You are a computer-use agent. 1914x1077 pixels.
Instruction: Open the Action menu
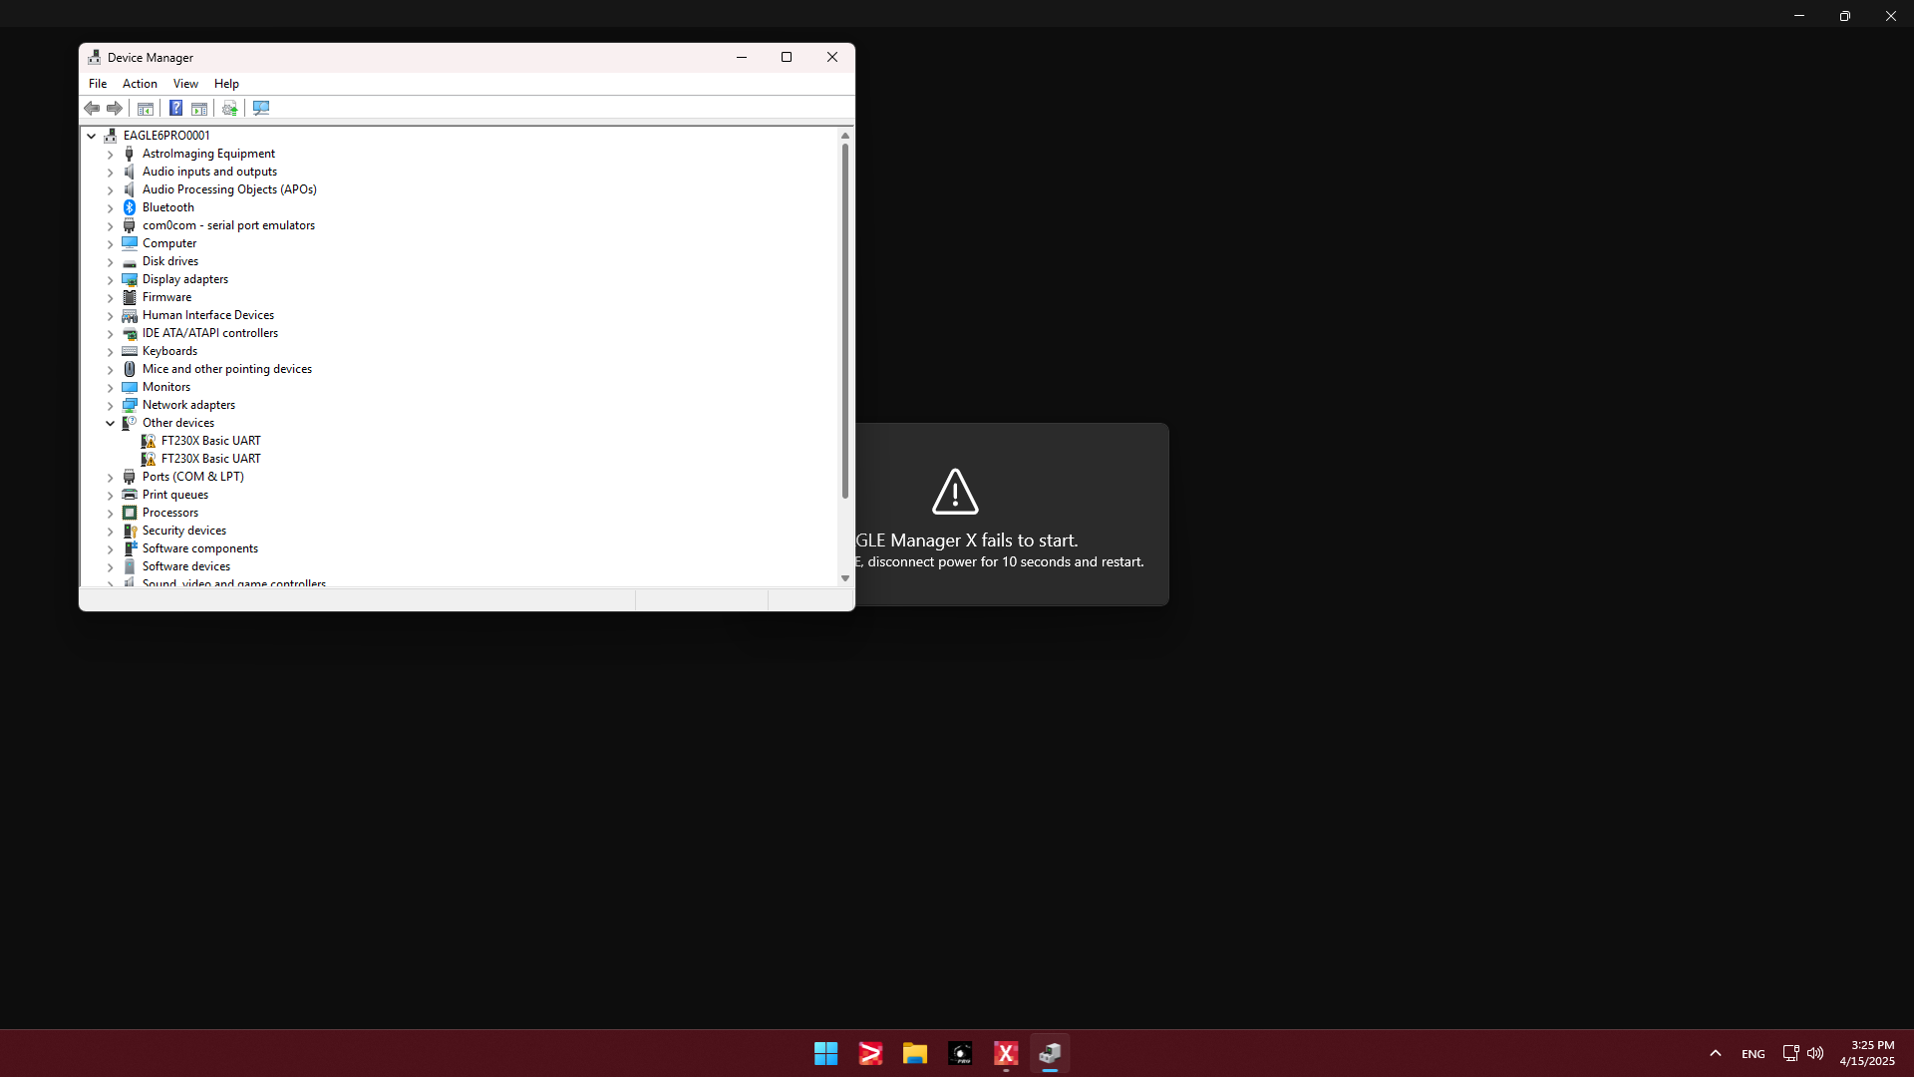pyautogui.click(x=140, y=84)
